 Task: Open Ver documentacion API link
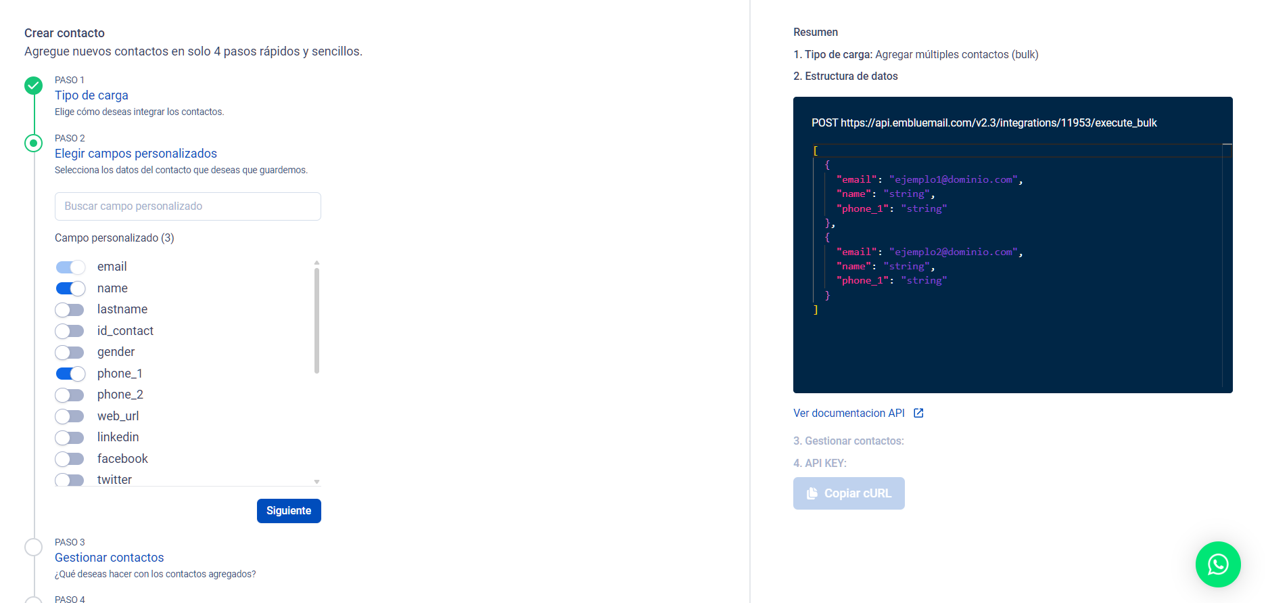coord(849,413)
